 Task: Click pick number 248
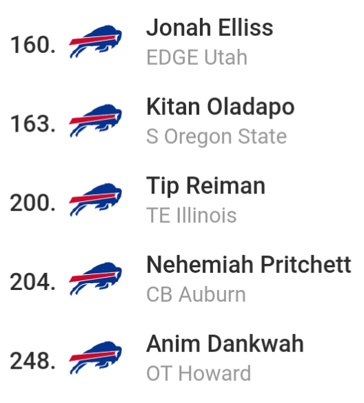(32, 361)
